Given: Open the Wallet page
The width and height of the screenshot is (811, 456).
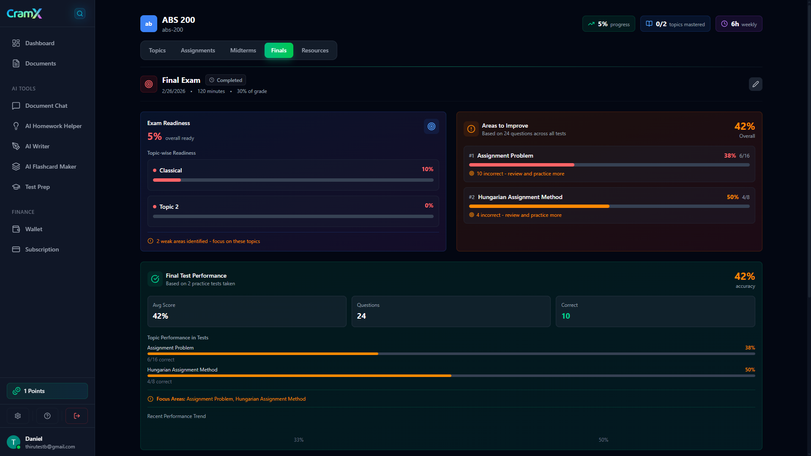Looking at the screenshot, I should [x=47, y=229].
